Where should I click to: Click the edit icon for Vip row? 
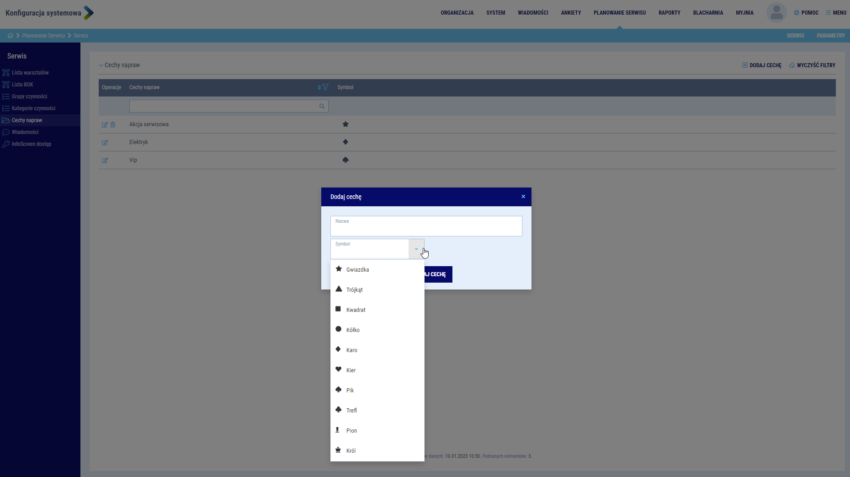[x=105, y=161]
